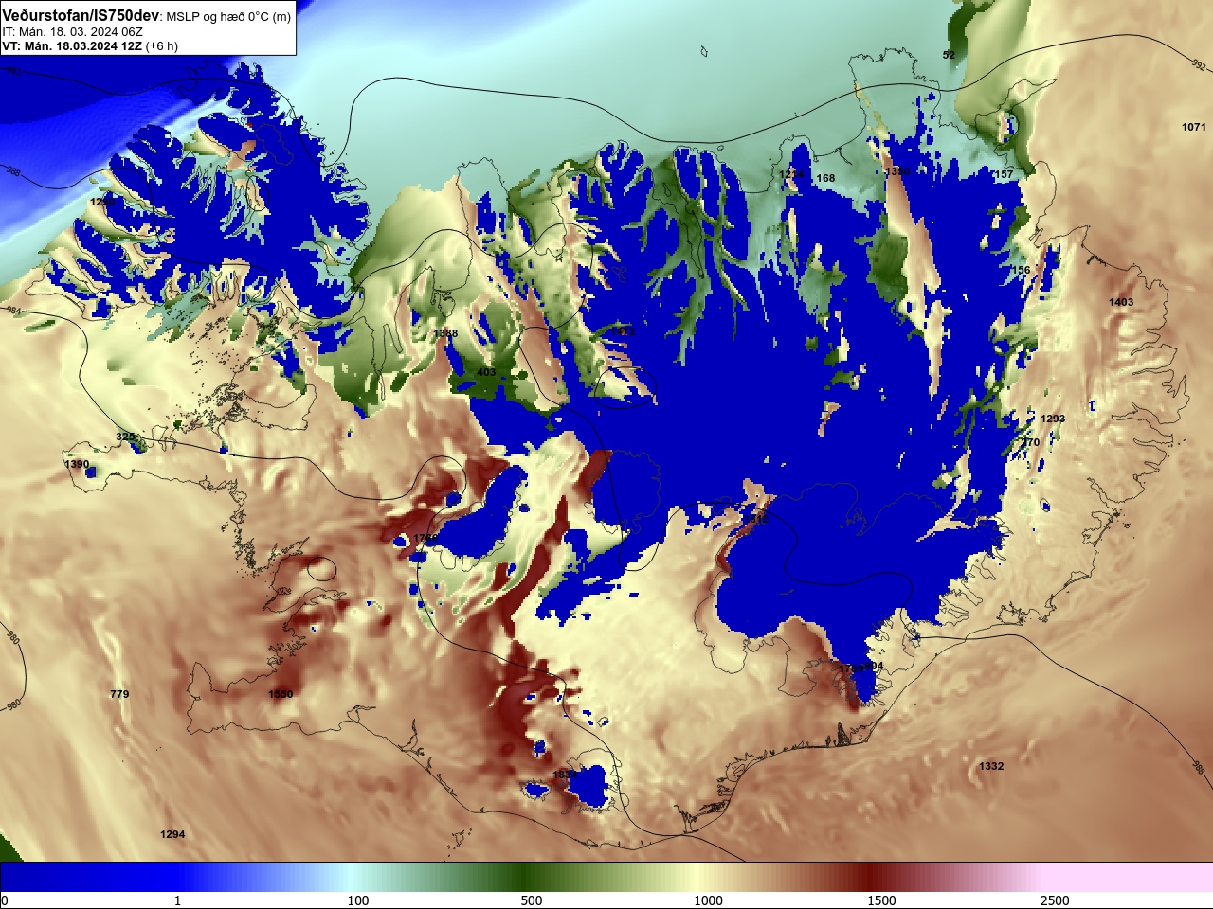
Task: Click the color bar tick label 0
Action: 5,900
